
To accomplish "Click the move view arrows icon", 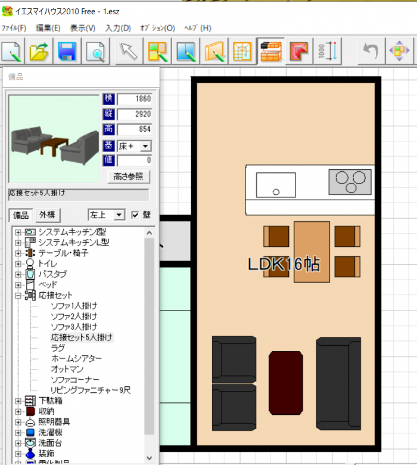I will 399,51.
